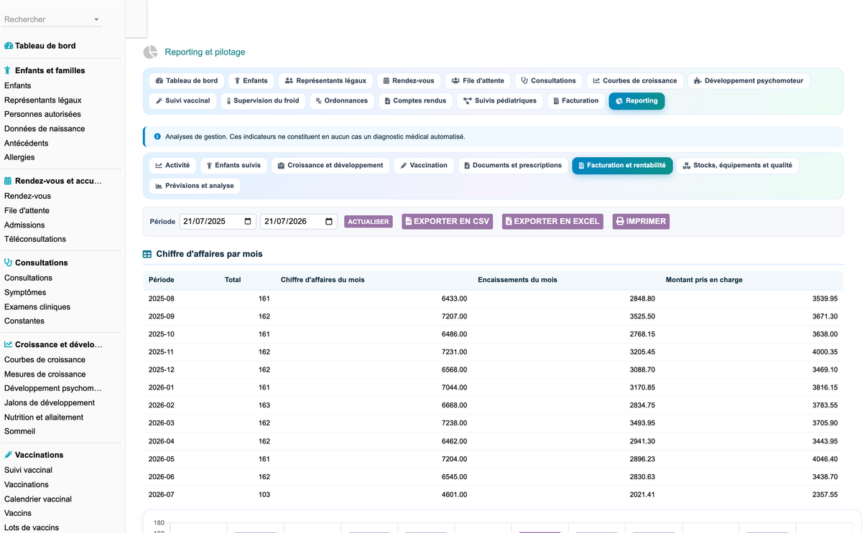Open Courbes de croissance tab

point(635,81)
